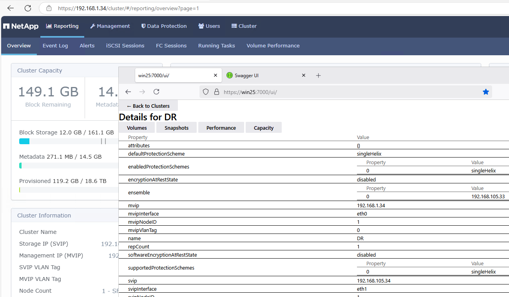Open the Users menu
The image size is (509, 297).
(x=209, y=26)
